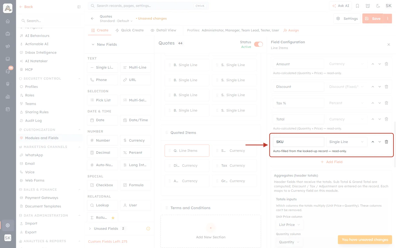Click the Assign profiles link

click(x=291, y=30)
